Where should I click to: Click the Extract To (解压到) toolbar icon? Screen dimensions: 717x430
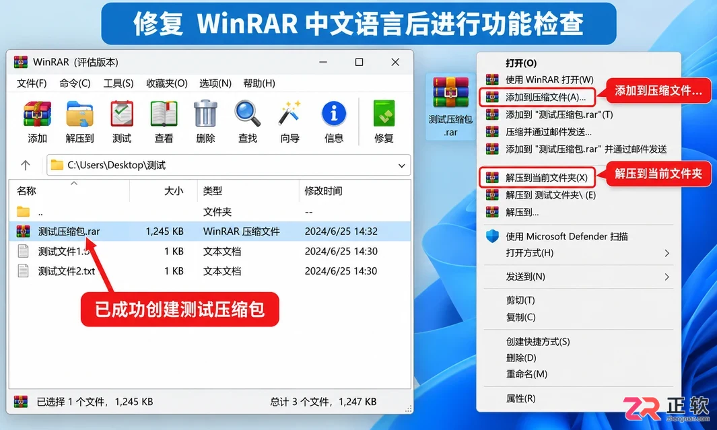pos(79,114)
